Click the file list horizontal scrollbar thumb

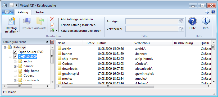pos(107,86)
